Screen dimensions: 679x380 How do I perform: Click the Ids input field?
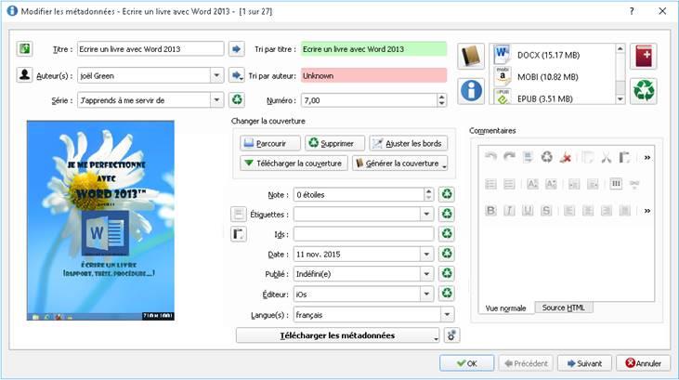(363, 234)
